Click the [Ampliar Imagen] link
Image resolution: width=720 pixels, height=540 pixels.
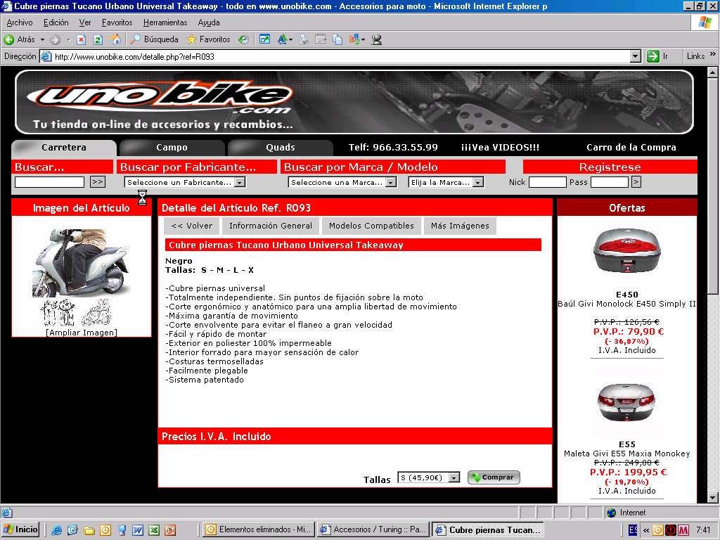82,333
